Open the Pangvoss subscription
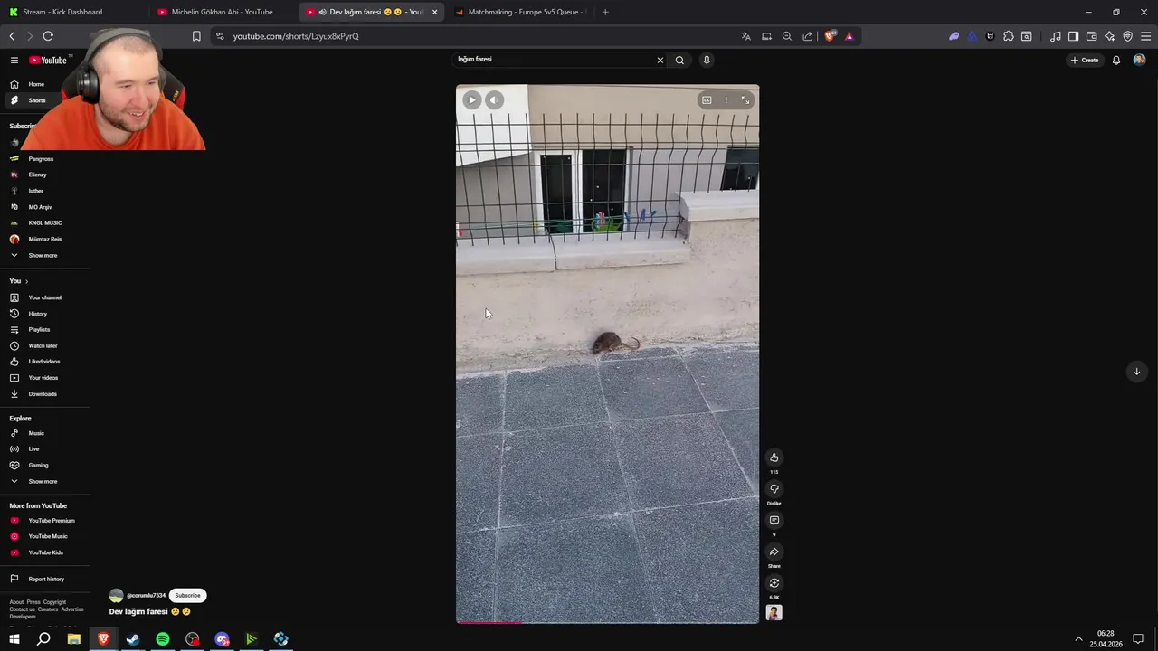 (41, 159)
